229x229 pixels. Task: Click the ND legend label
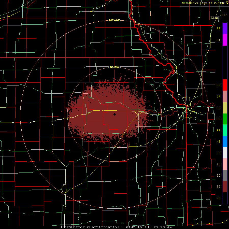[218, 198]
